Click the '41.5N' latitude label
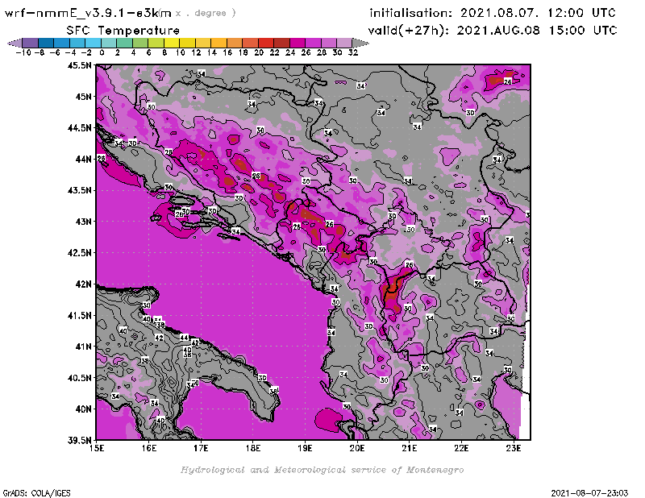The image size is (645, 498). (79, 315)
